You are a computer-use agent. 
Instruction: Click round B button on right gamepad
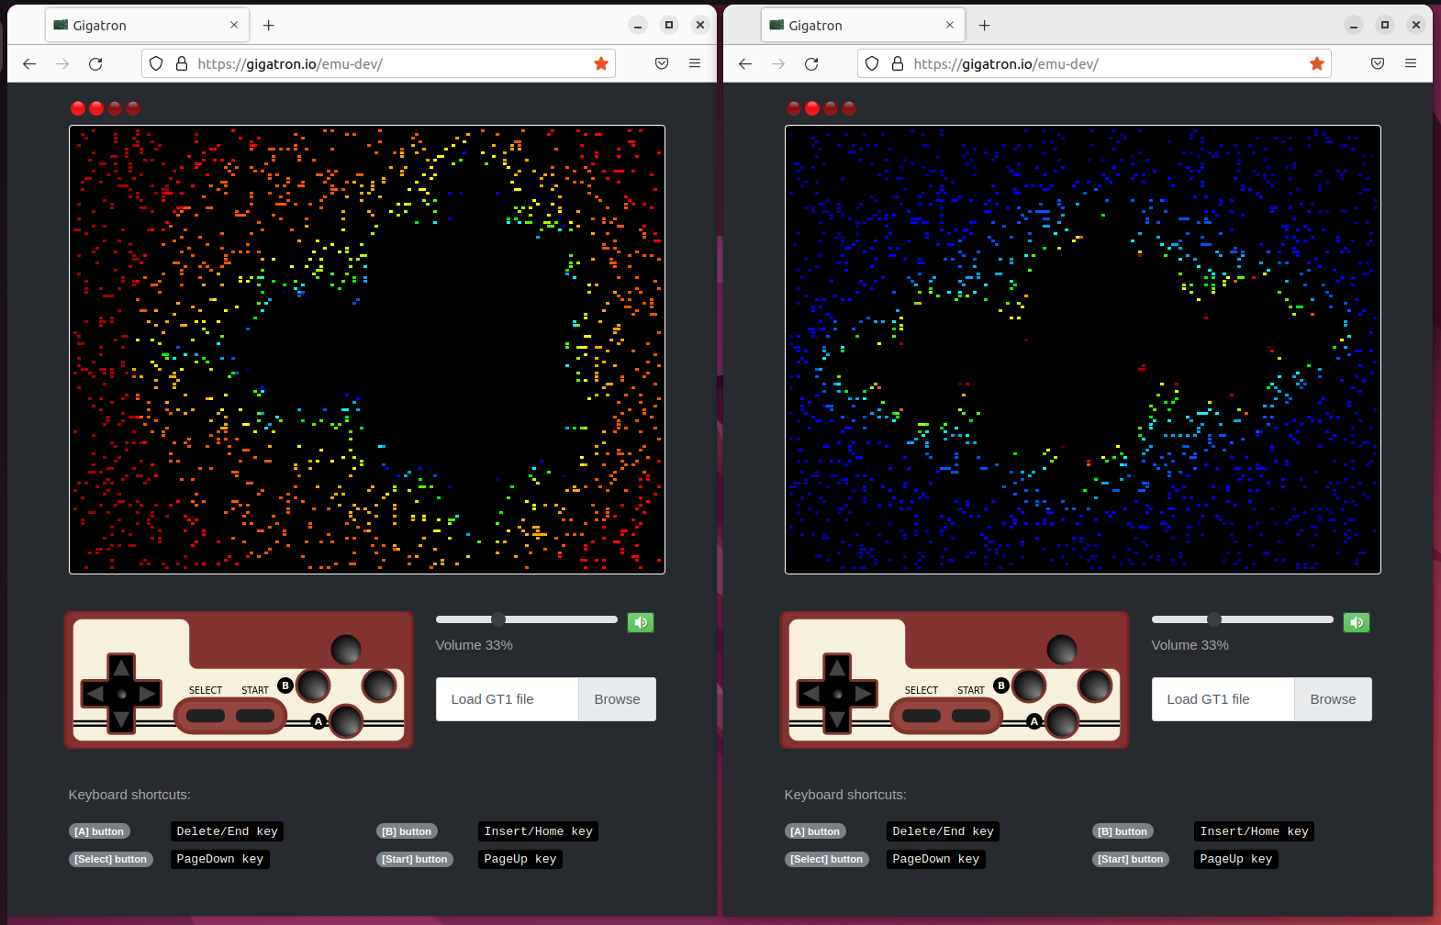point(1029,685)
